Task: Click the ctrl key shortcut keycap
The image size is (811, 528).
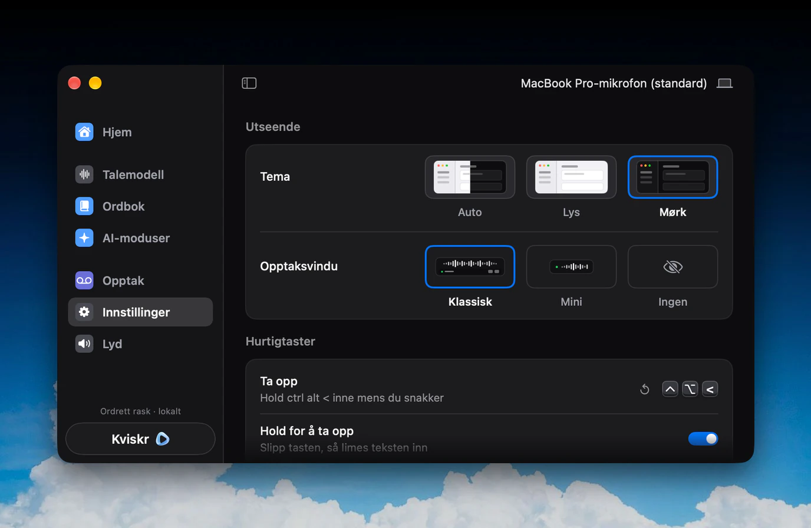Action: pyautogui.click(x=670, y=389)
